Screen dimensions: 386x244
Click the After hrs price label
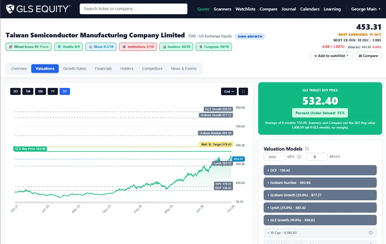(354, 47)
